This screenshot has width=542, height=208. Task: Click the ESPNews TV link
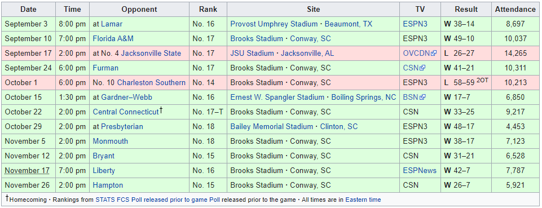coord(420,171)
